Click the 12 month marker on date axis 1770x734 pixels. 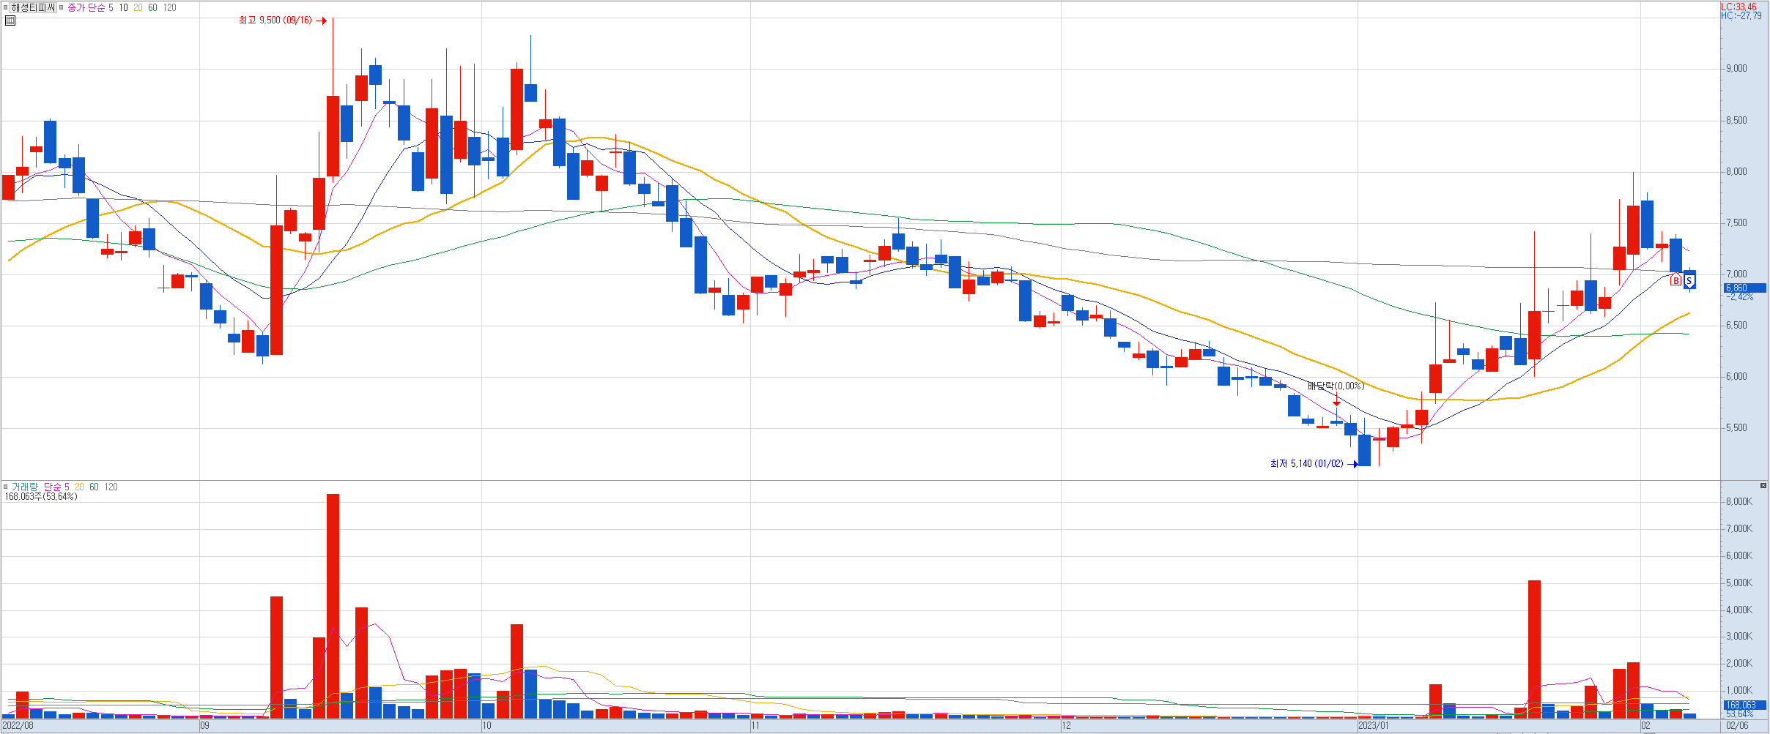point(1066,726)
